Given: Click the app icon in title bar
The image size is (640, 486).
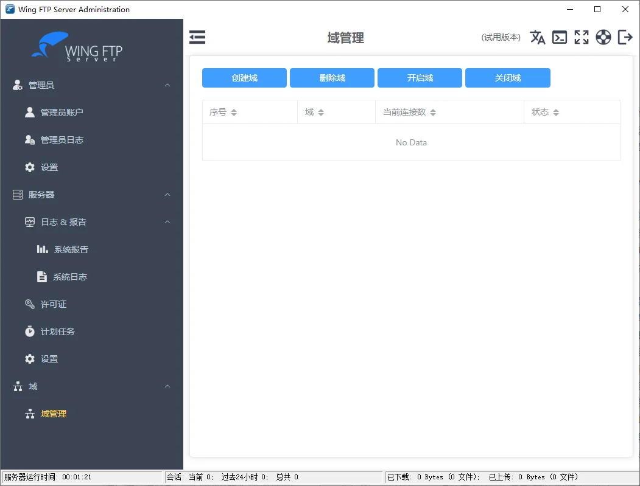Looking at the screenshot, I should [x=10, y=9].
